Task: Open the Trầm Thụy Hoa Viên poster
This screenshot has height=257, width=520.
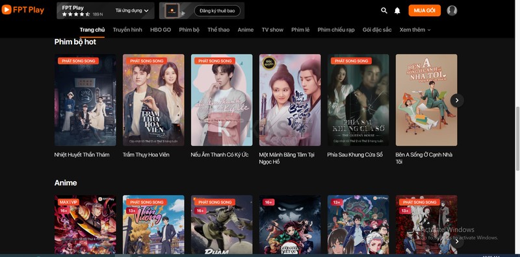Action: (x=153, y=100)
